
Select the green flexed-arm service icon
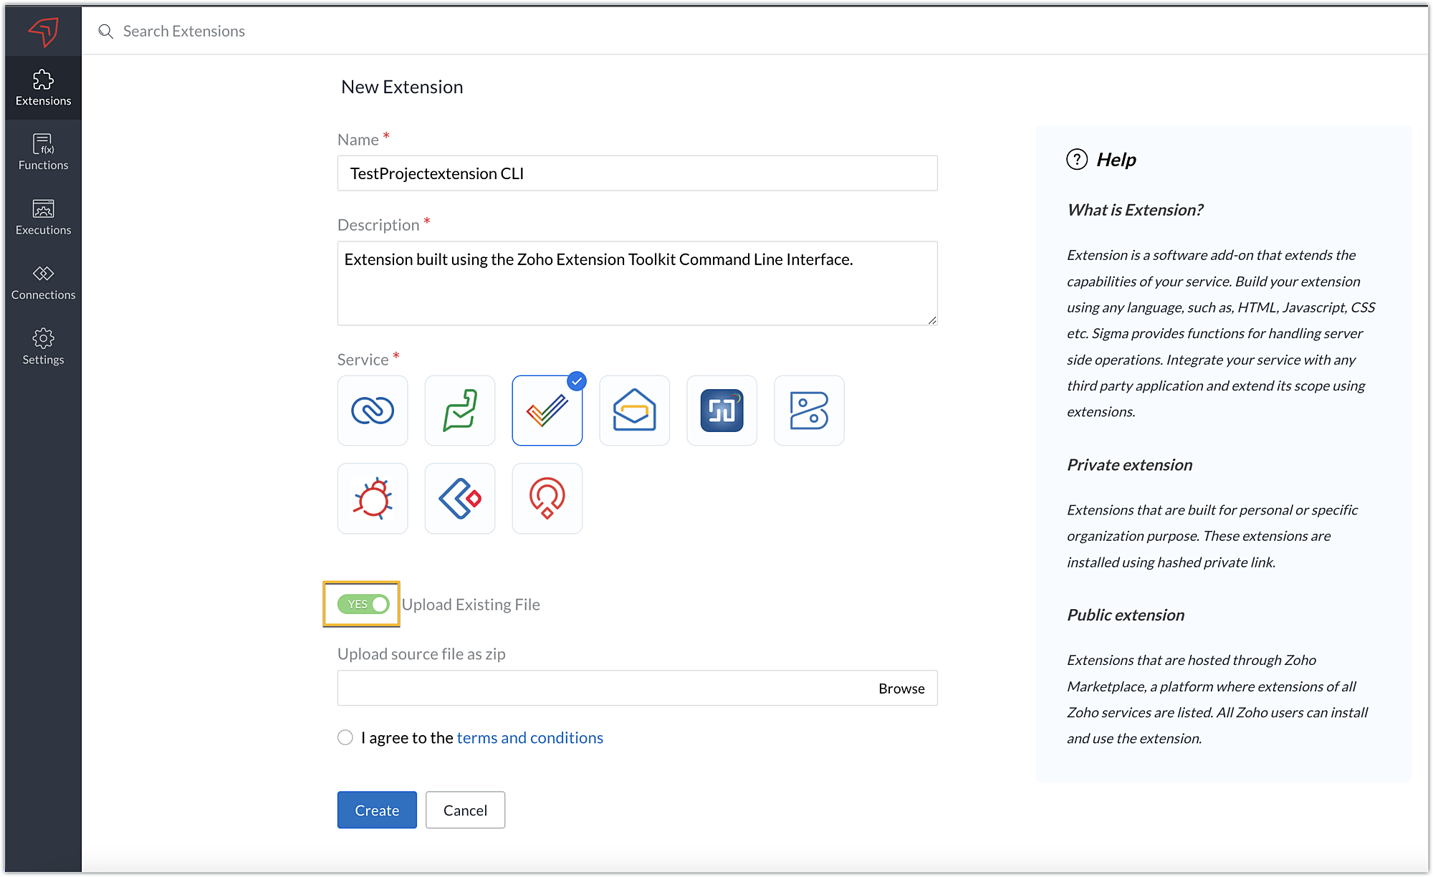(460, 411)
